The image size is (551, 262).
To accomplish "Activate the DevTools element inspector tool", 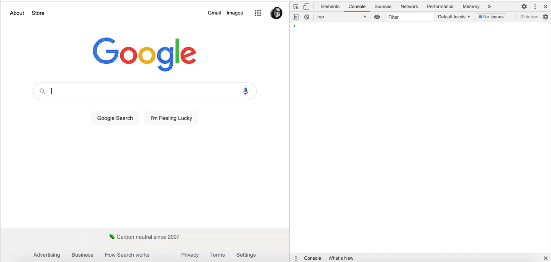I will [296, 6].
